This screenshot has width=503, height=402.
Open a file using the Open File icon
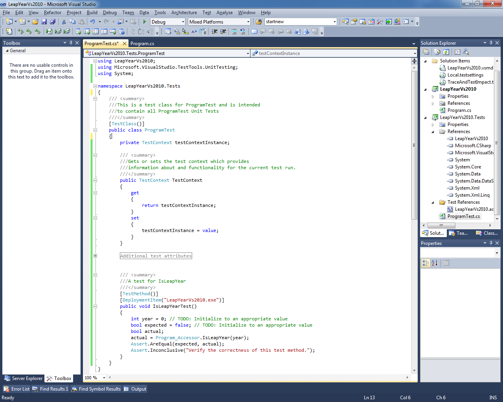tap(36, 22)
